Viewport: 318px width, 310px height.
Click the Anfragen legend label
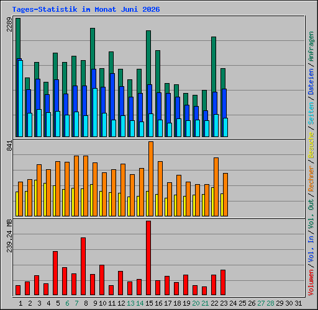311,46
